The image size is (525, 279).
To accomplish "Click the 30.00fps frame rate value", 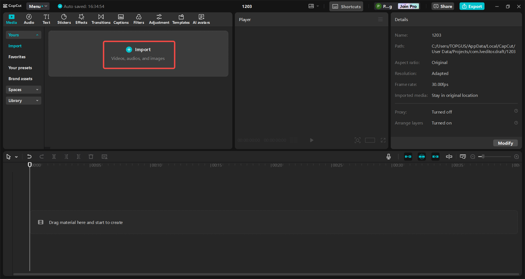I will (x=440, y=85).
